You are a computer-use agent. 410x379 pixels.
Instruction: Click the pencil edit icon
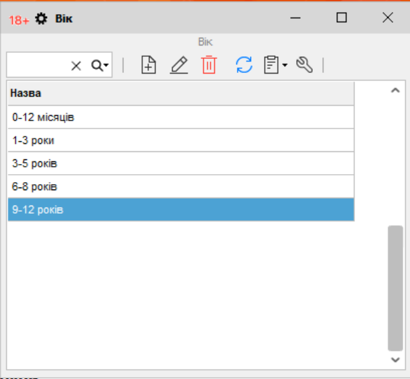(x=179, y=65)
